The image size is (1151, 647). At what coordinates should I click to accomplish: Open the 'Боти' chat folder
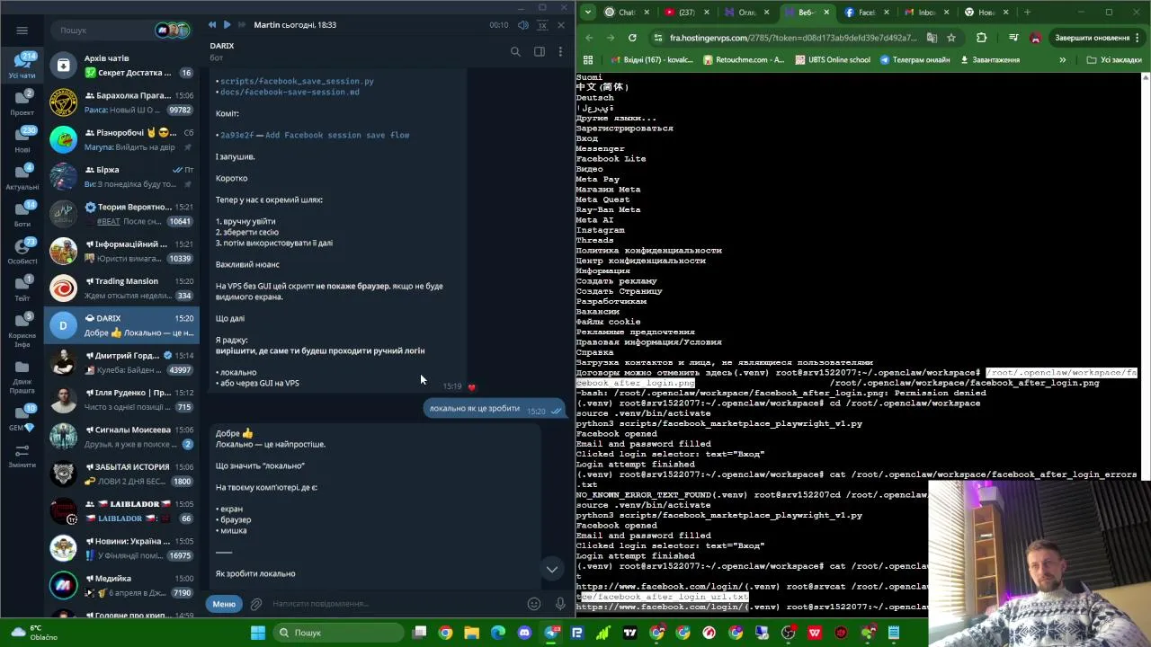[x=22, y=214]
